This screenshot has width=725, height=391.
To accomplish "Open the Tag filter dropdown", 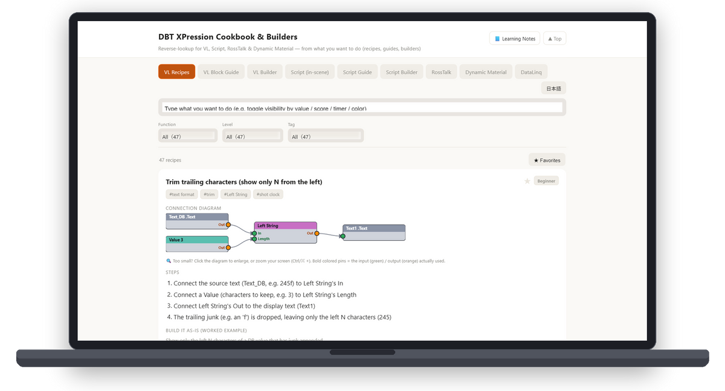I will tap(326, 136).
